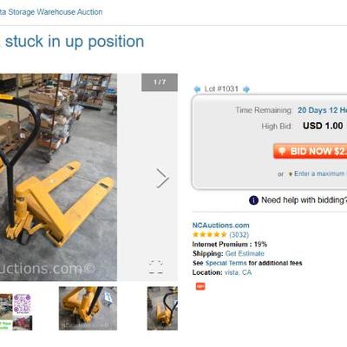This screenshot has height=347, width=347.
Task: Click Get Estimate for shipping
Action: click(245, 253)
